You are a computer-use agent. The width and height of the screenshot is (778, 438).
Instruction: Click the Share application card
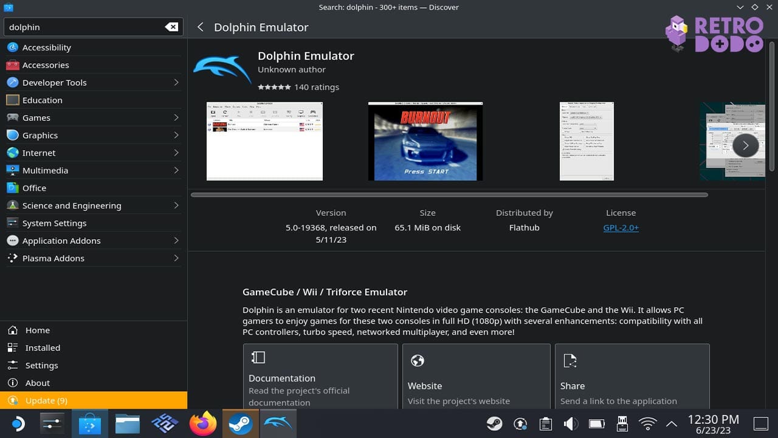[x=632, y=377]
